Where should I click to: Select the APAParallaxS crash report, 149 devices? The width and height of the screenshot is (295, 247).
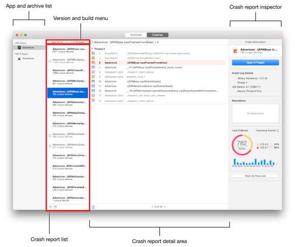[x=68, y=188]
